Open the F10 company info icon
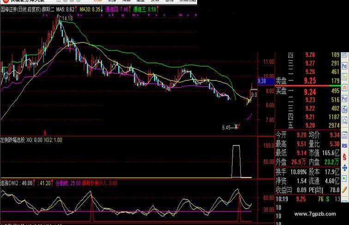Image resolution: width=349 pixels, height=225 pixels. 344,66
